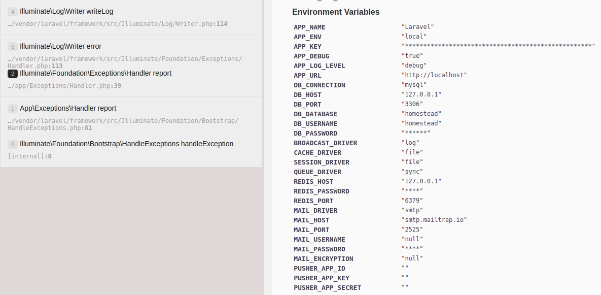This screenshot has height=295, width=601.
Task: Select the App\Exceptions\Handler report frame
Action: [68, 109]
